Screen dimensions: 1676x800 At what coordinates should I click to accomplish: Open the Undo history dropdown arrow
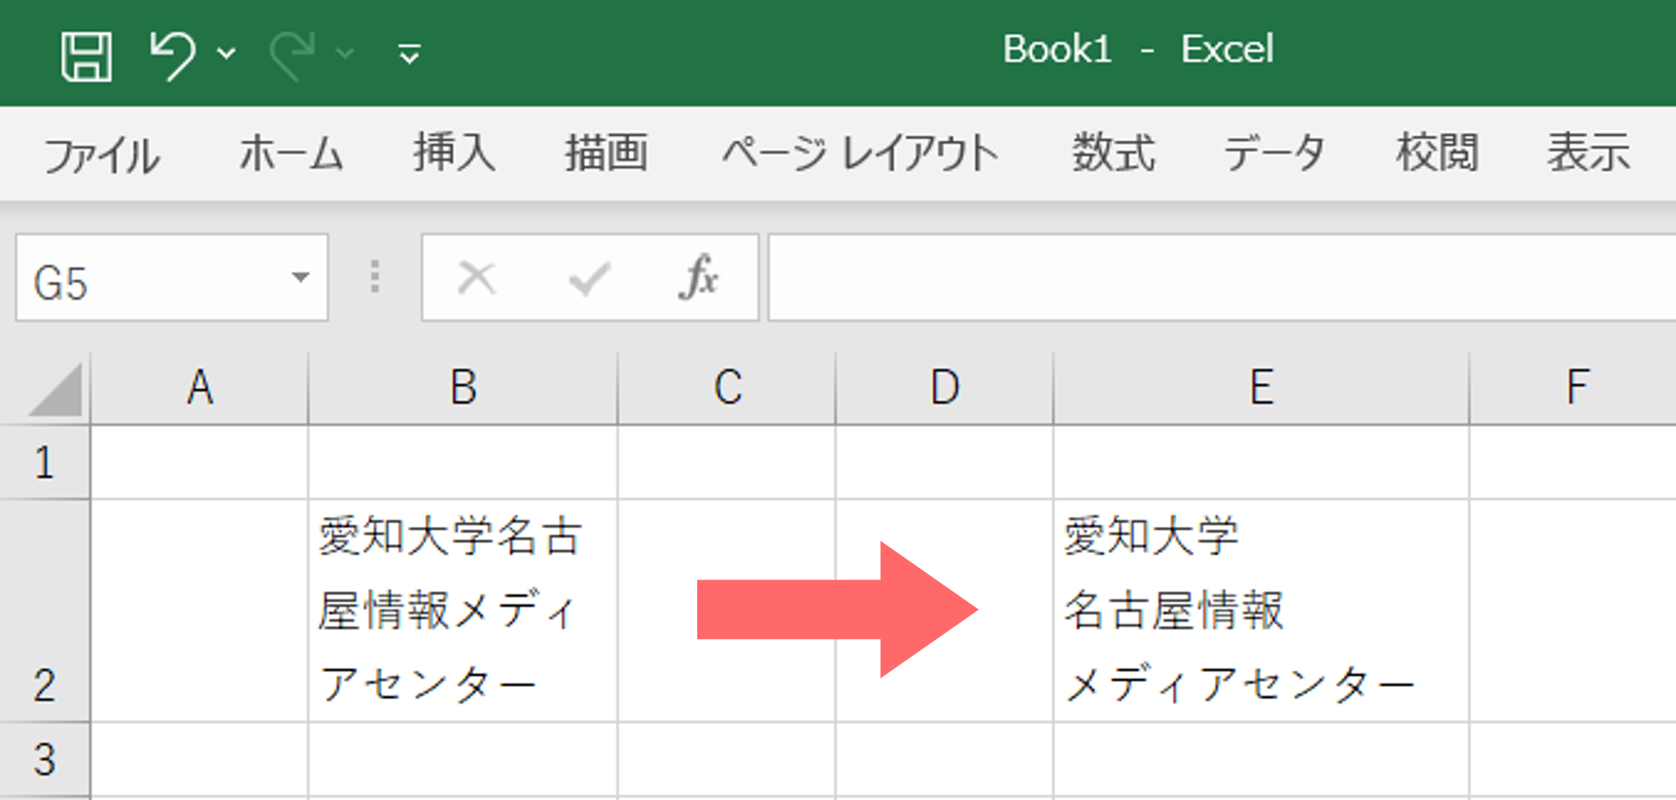click(227, 53)
